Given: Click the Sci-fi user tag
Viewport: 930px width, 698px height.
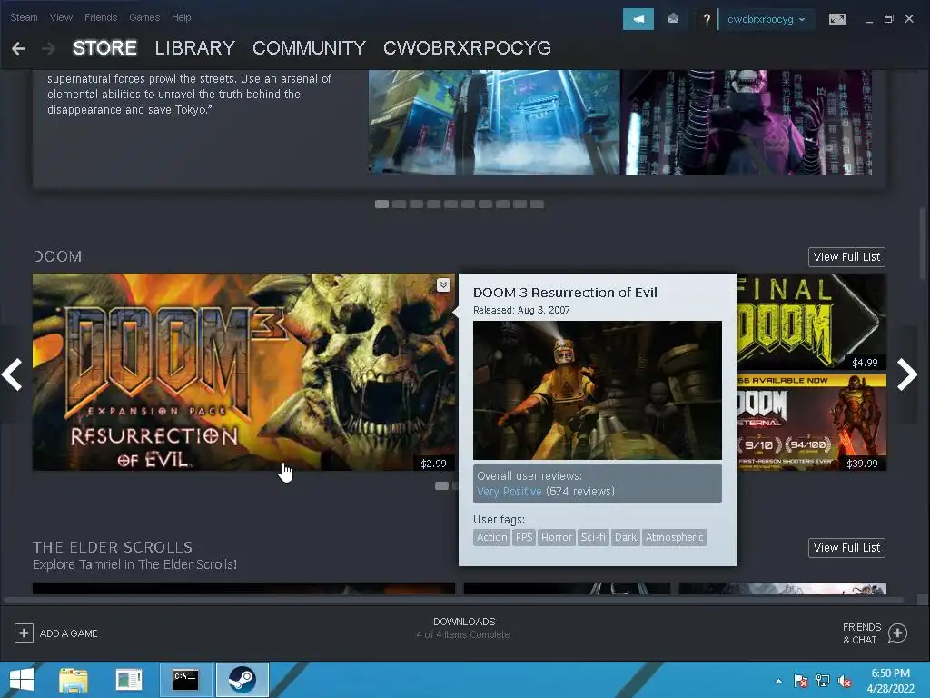Looking at the screenshot, I should (593, 538).
